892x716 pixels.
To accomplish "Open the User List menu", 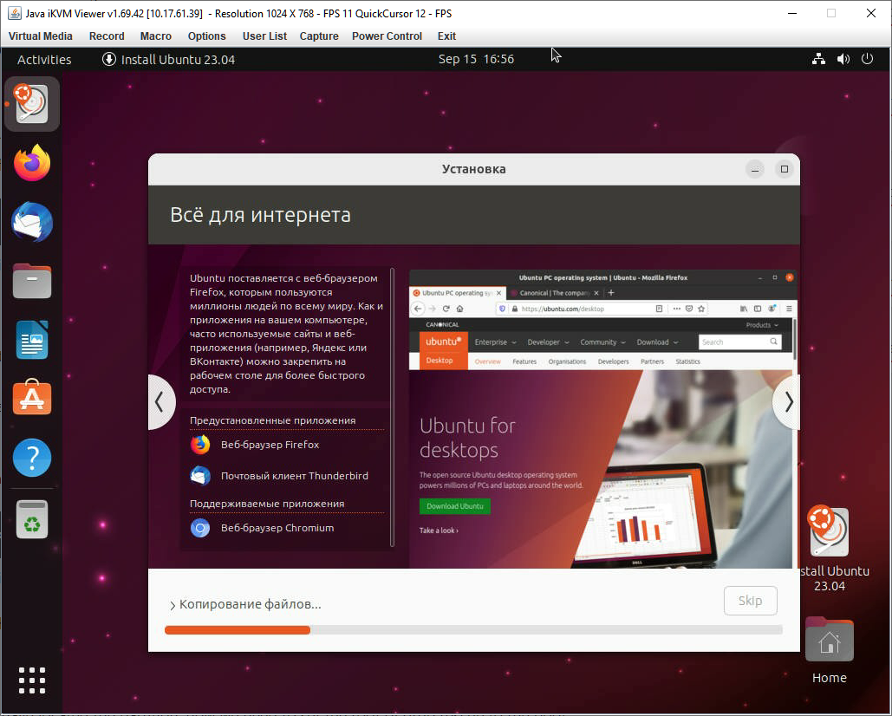I will coord(264,36).
